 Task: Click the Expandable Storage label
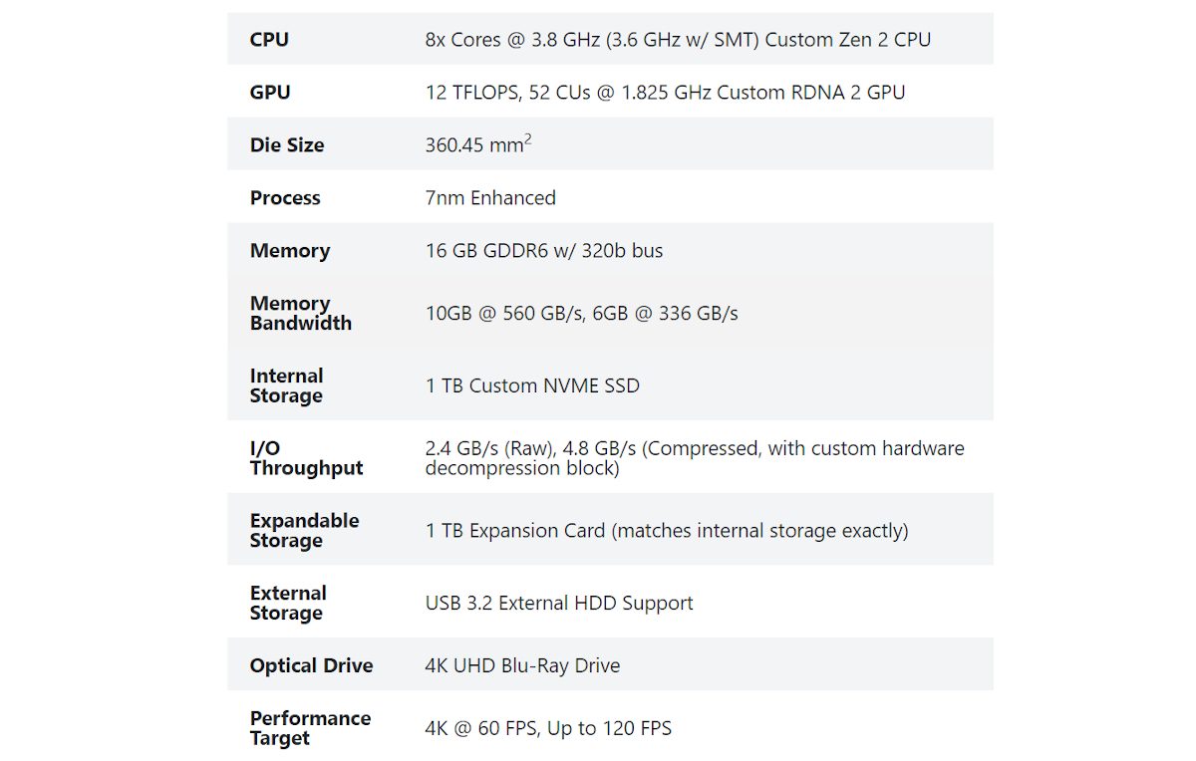point(304,530)
